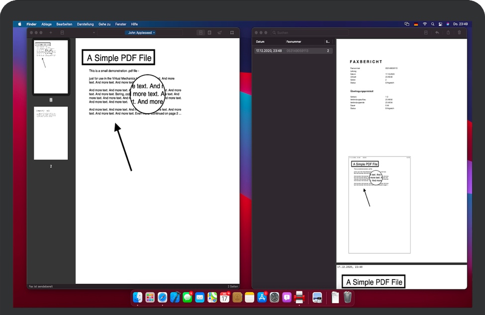Screen dimensions: 485x315
Task: Open Contacts from the Dock
Action: tap(237, 298)
